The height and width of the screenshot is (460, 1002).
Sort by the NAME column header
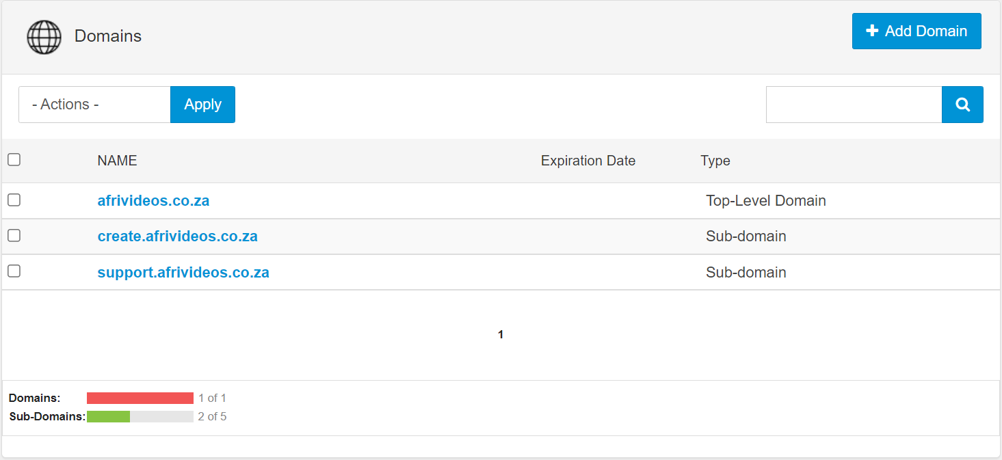click(117, 161)
